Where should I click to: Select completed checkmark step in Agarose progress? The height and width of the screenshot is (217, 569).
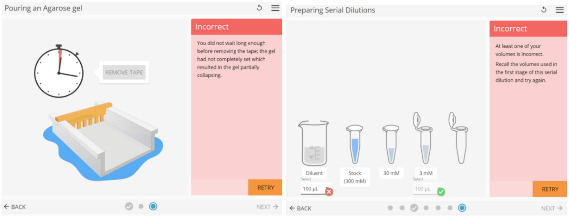point(129,206)
